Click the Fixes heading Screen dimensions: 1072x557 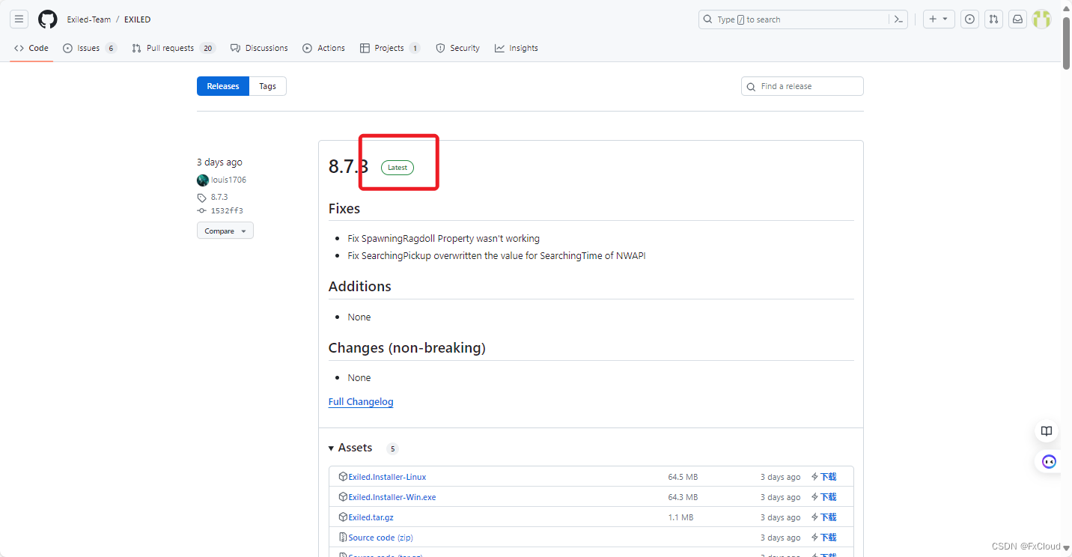[344, 208]
